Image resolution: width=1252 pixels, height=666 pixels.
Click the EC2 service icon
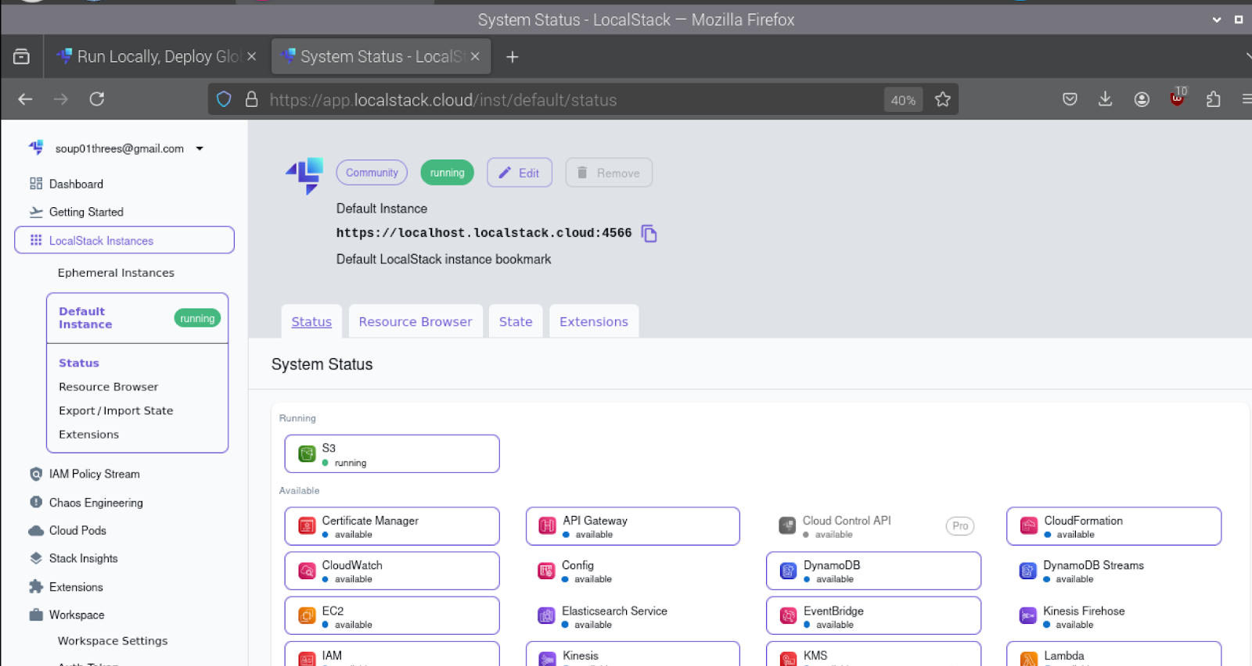coord(307,616)
